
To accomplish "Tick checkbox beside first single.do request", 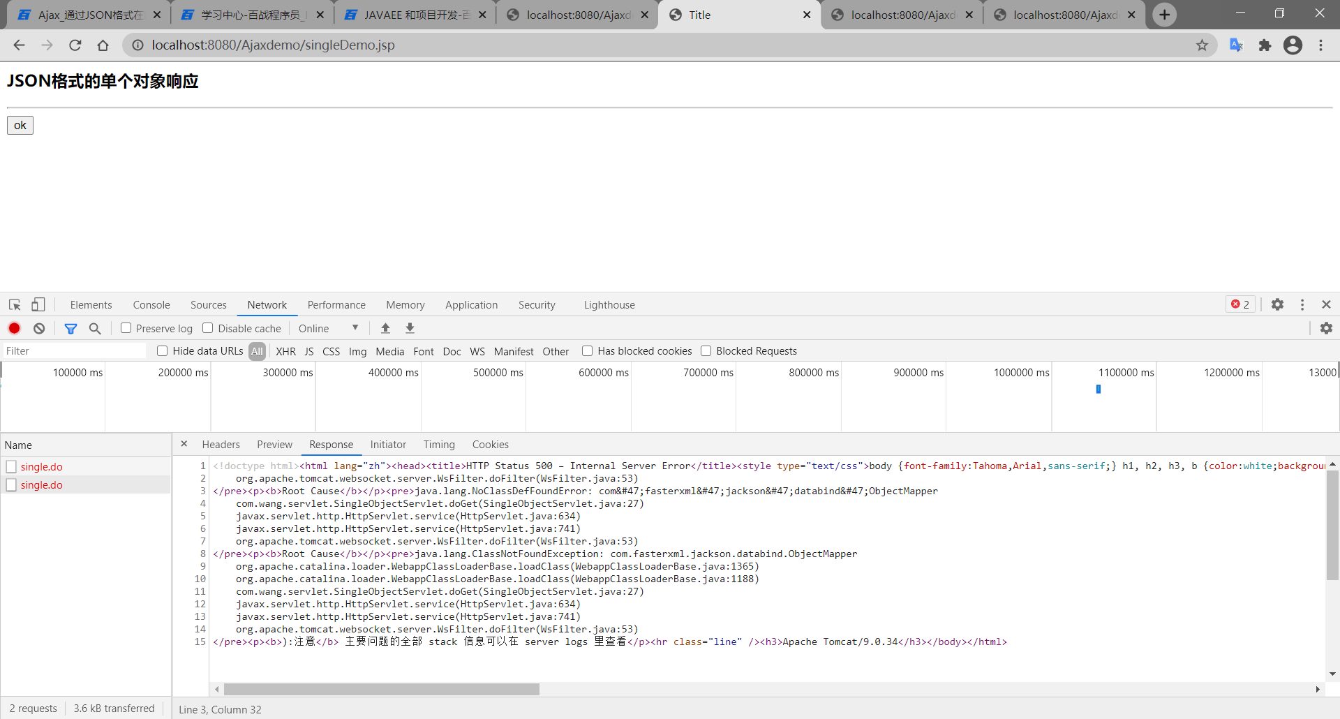I will (11, 466).
